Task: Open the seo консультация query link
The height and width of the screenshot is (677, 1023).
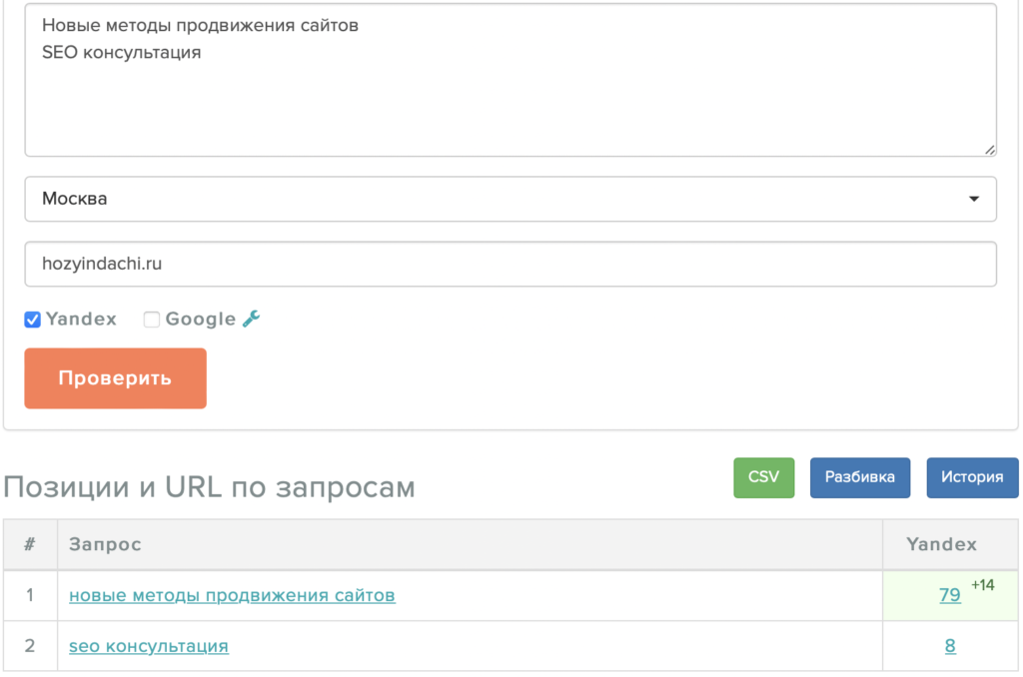Action: (x=149, y=646)
